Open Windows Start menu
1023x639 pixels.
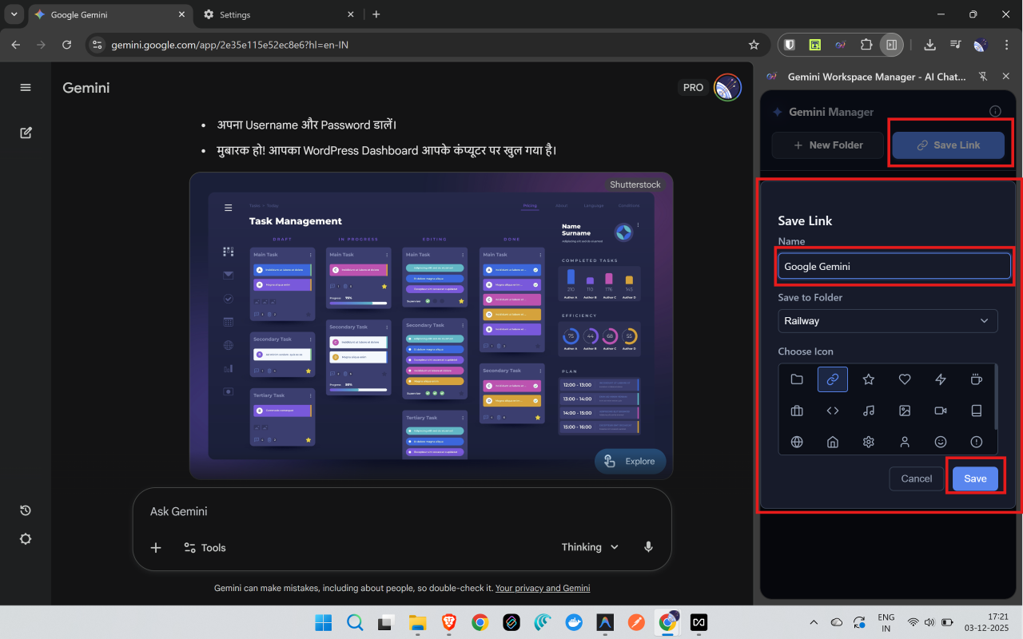(324, 622)
